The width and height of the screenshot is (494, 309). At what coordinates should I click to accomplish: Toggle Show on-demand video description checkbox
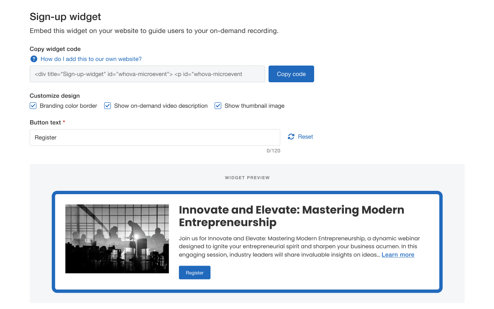(x=108, y=106)
